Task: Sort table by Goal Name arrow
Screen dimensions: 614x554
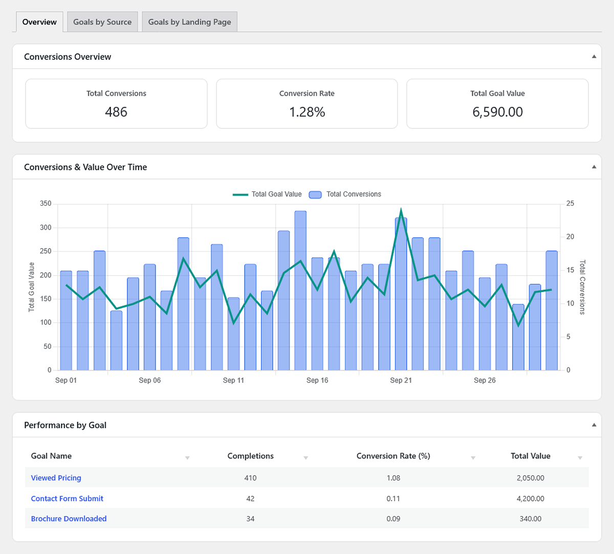Action: pos(187,458)
